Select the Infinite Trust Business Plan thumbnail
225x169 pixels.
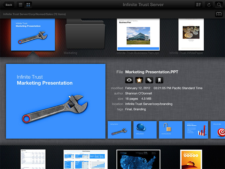pyautogui.click(x=138, y=34)
